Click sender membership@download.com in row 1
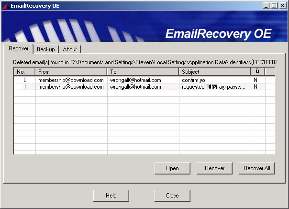This screenshot has height=209, width=289. pyautogui.click(x=71, y=87)
